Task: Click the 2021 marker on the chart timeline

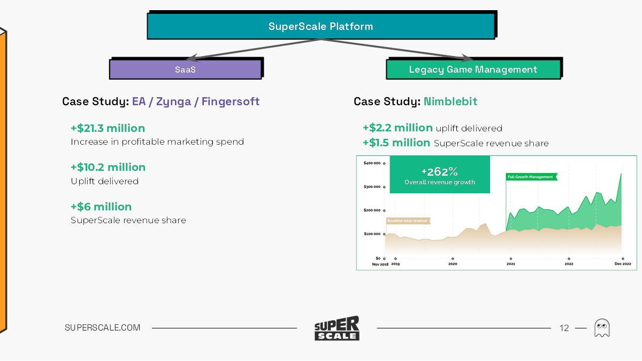Action: (510, 263)
